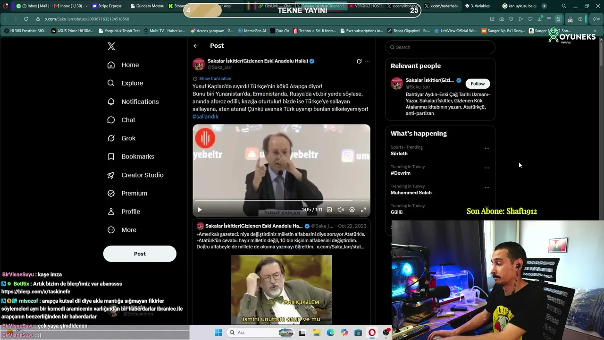
Task: Click the search magnifier in X search
Action: pyautogui.click(x=391, y=47)
